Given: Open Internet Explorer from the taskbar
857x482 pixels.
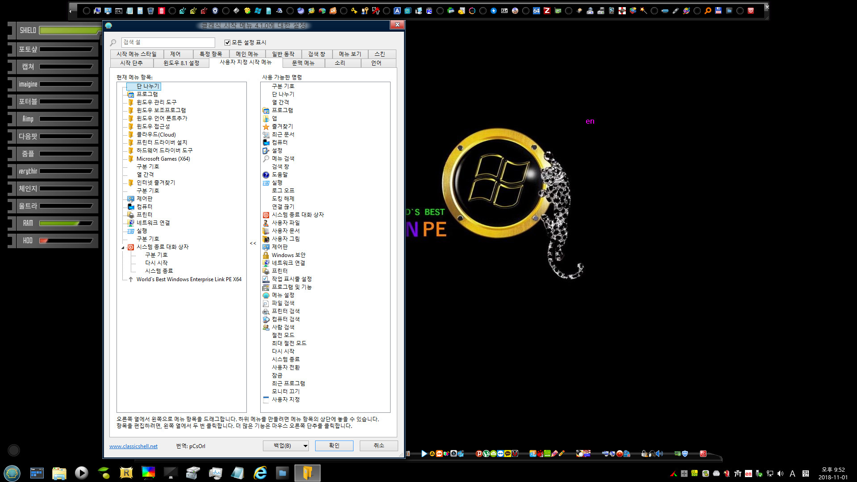Looking at the screenshot, I should (260, 473).
